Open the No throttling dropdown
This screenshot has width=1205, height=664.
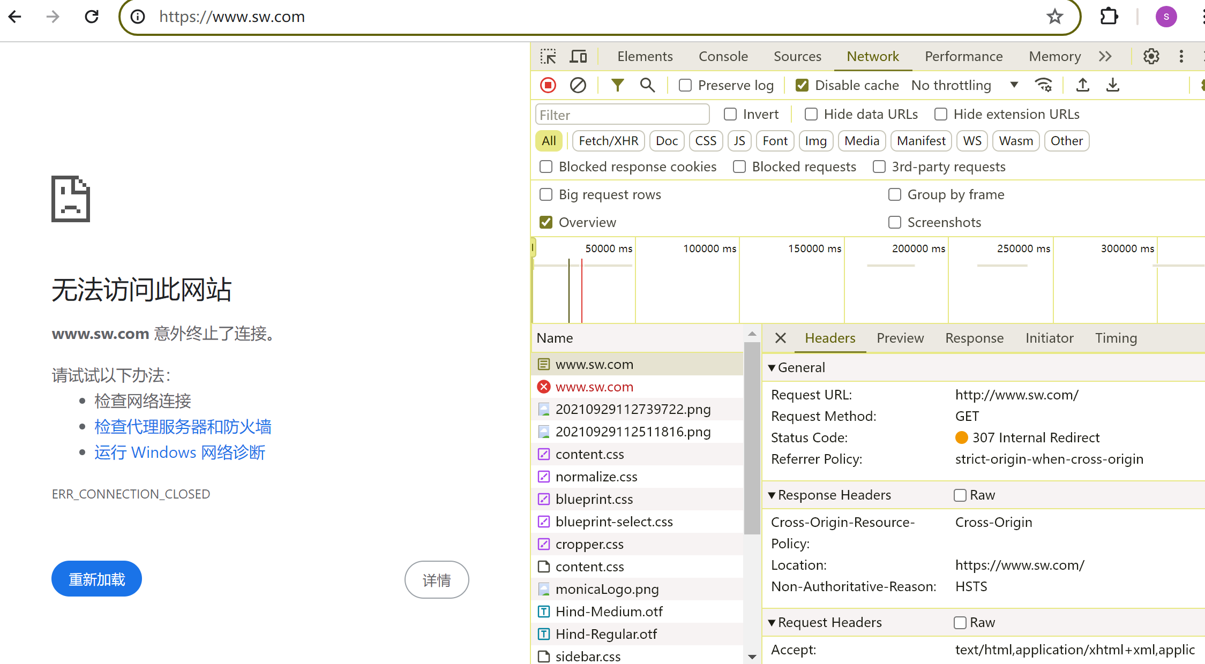[x=964, y=86]
